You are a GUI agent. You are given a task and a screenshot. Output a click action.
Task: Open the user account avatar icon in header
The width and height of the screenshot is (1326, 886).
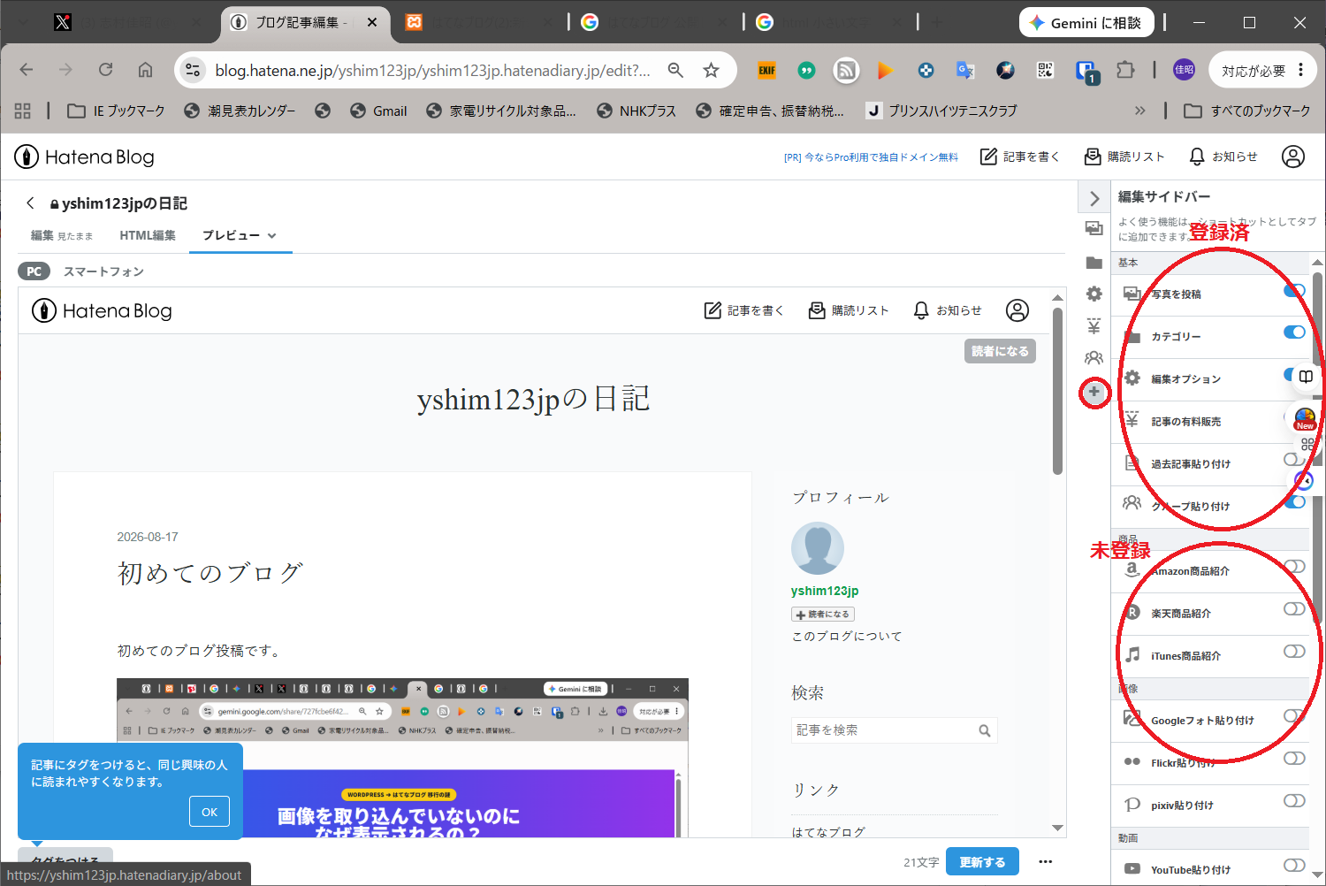click(1293, 157)
